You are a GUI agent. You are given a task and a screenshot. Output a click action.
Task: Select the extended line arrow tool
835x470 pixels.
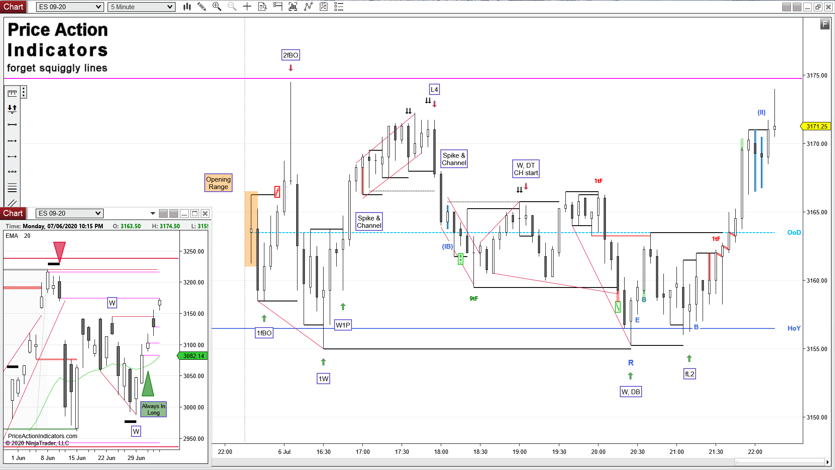(x=12, y=141)
